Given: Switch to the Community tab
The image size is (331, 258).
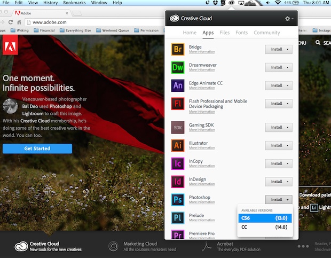Looking at the screenshot, I should 267,33.
